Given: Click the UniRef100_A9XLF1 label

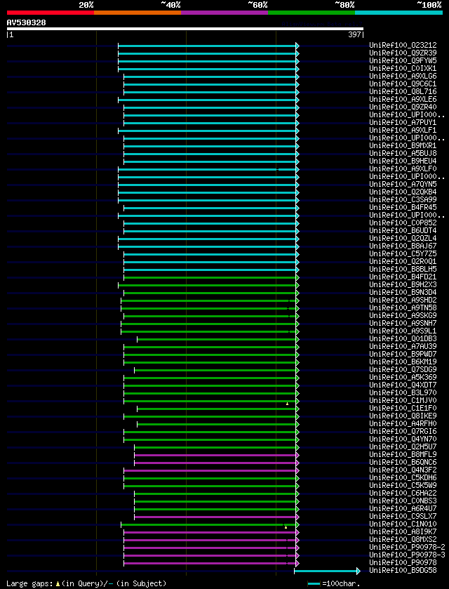Looking at the screenshot, I should tap(403, 131).
